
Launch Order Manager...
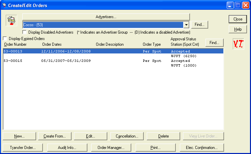(x=111, y=148)
